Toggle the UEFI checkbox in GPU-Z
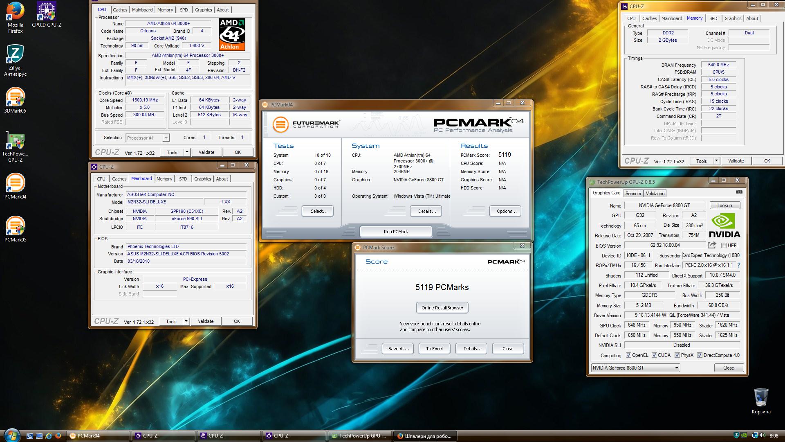 [724, 246]
